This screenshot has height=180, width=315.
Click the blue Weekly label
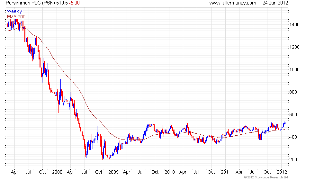tap(14, 12)
